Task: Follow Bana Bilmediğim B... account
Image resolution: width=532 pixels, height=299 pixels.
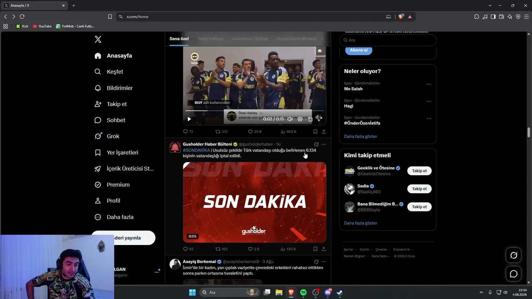Action: (x=419, y=207)
